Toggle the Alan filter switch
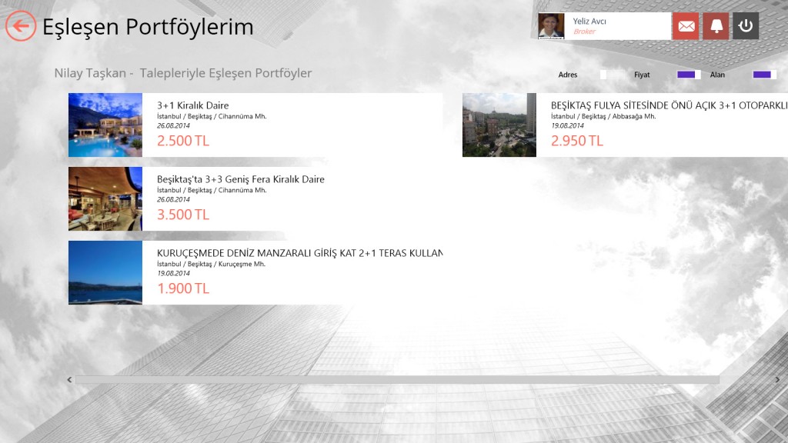Image resolution: width=788 pixels, height=443 pixels. pos(764,75)
